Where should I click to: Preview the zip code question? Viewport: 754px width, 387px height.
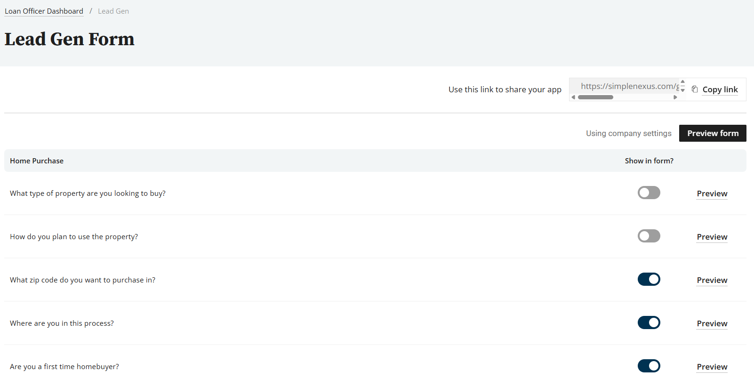tap(712, 280)
